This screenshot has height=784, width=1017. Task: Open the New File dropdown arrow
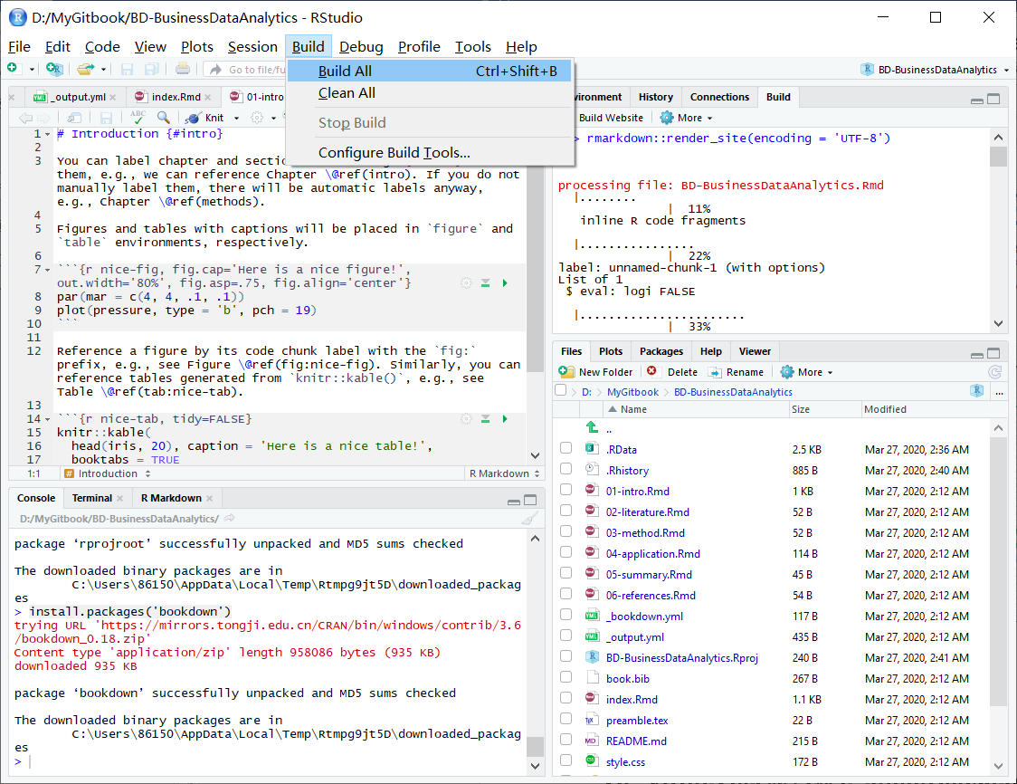[x=32, y=69]
